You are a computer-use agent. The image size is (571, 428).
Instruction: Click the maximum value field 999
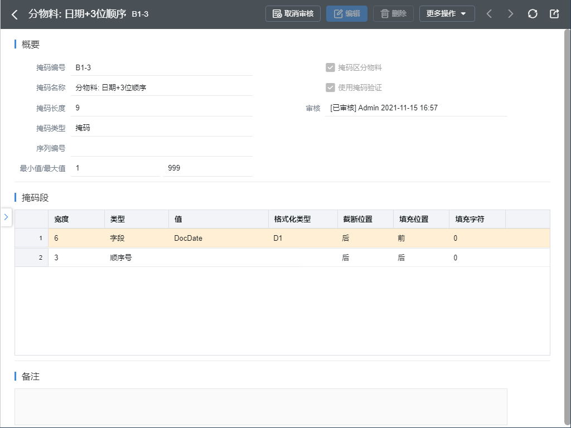207,168
